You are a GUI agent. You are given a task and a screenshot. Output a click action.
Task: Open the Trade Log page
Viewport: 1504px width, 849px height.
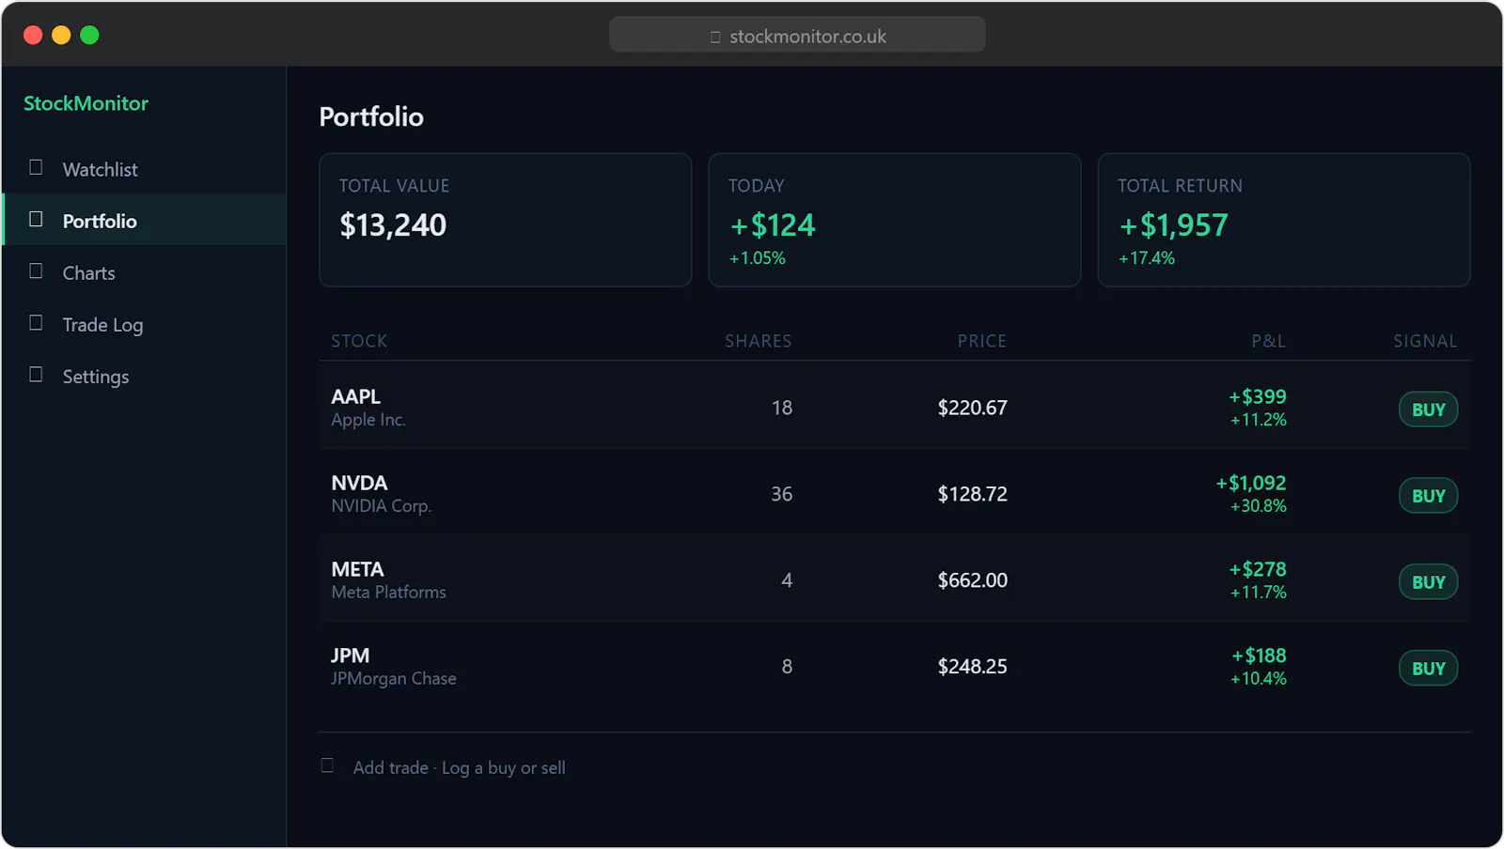click(x=145, y=324)
